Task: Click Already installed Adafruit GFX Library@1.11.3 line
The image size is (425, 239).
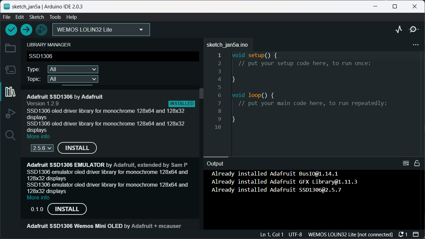Action: 284,182
